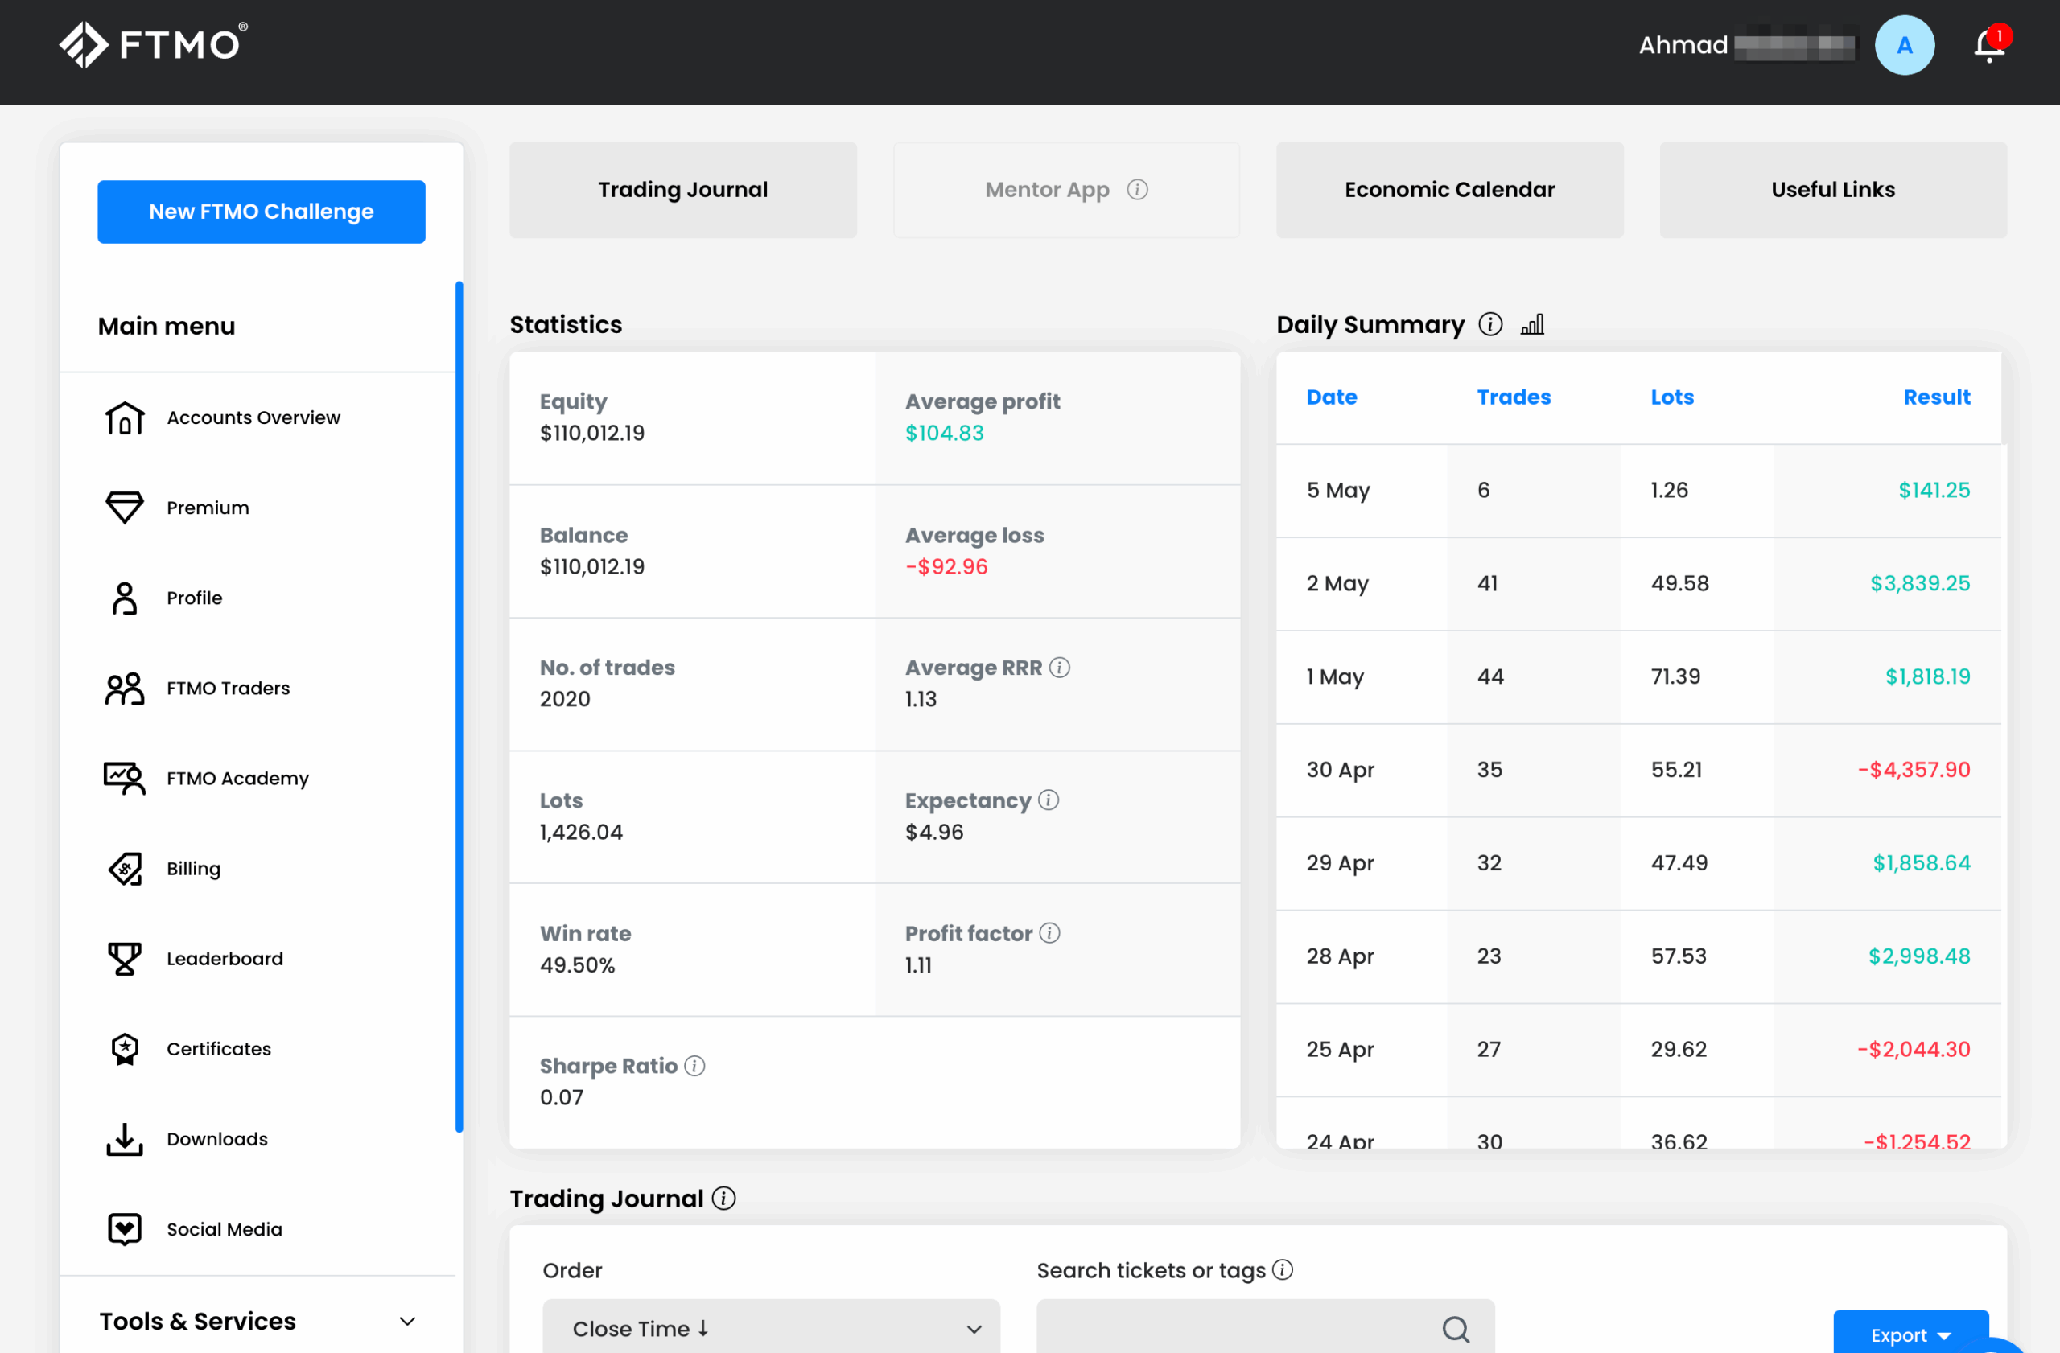Image resolution: width=2060 pixels, height=1353 pixels.
Task: Open the Daily Summary bar chart icon
Action: click(1532, 324)
